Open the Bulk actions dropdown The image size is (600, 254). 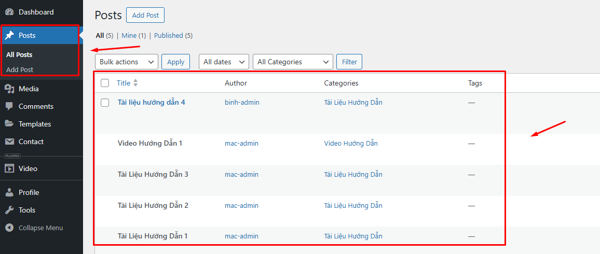coord(127,62)
